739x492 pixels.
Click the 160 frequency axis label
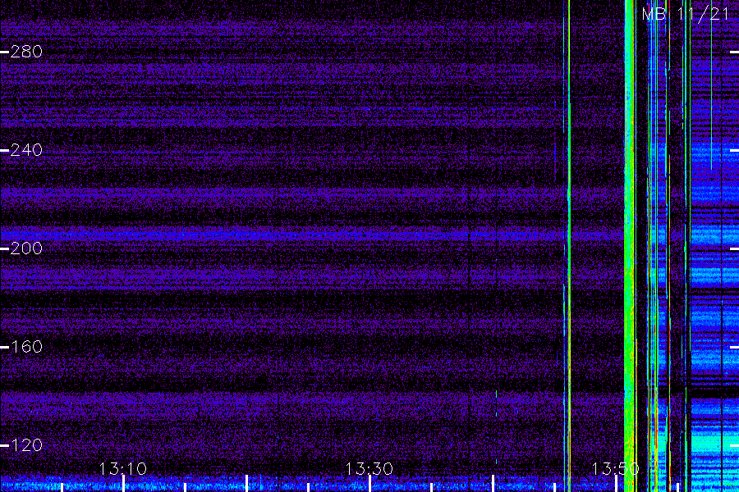(26, 347)
